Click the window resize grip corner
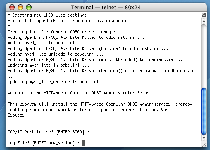Image resolution: width=210 pixels, height=150 pixels. pyautogui.click(x=204, y=145)
